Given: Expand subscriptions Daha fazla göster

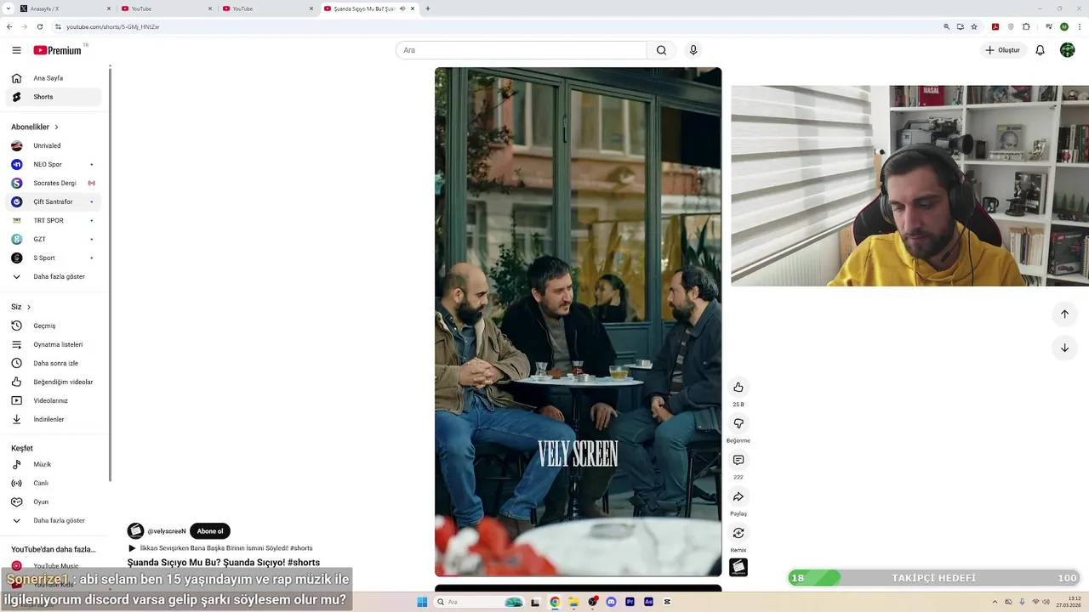Looking at the screenshot, I should 54,276.
